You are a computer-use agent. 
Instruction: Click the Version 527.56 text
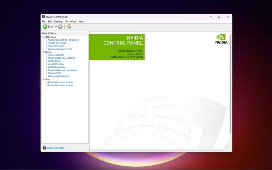click(135, 54)
